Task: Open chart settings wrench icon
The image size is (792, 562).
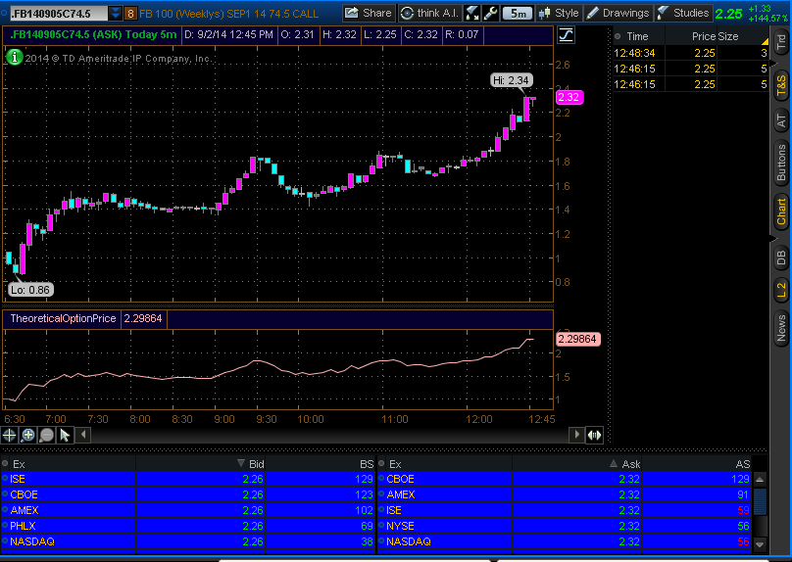Action: 490,13
